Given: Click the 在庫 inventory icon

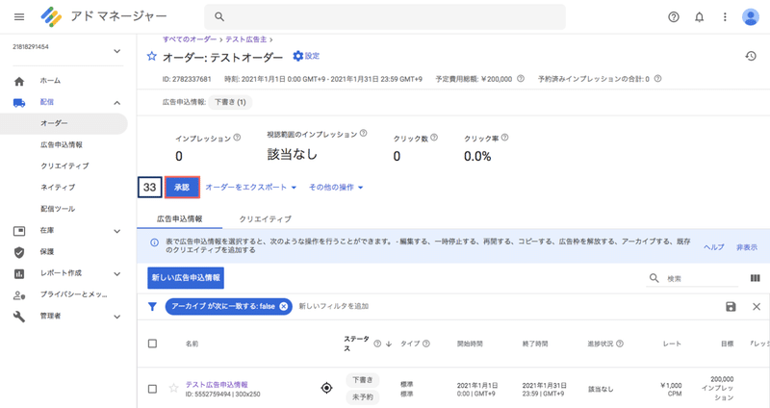Looking at the screenshot, I should tap(19, 231).
